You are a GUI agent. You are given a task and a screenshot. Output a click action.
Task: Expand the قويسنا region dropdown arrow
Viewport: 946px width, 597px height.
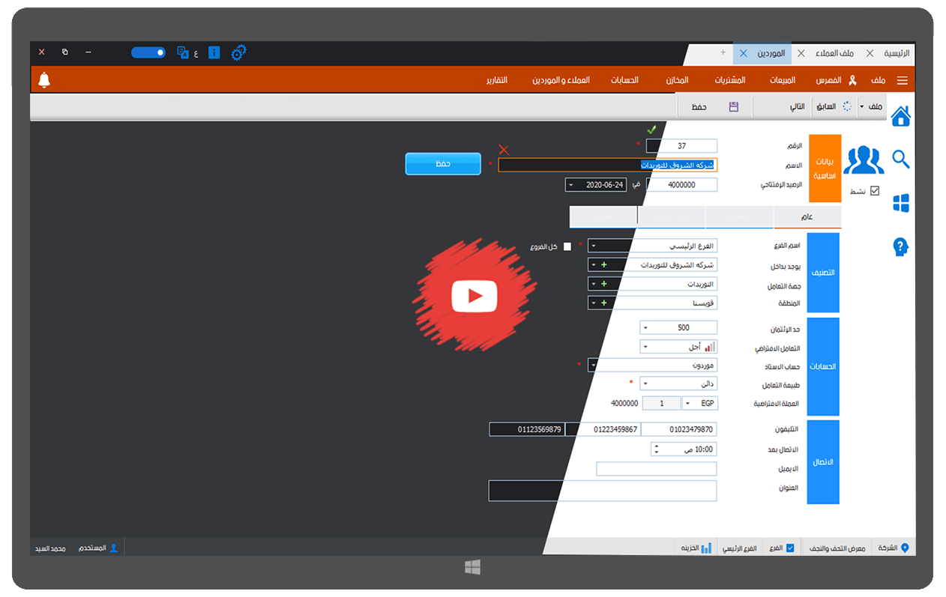click(594, 303)
